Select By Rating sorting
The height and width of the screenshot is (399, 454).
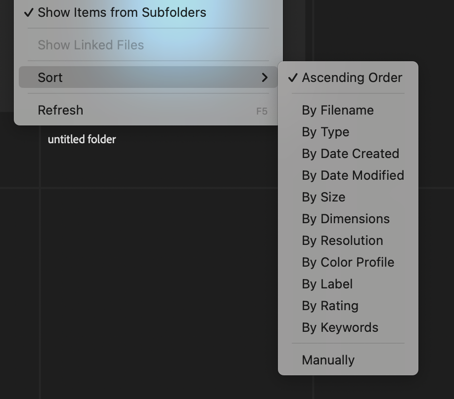pyautogui.click(x=330, y=306)
